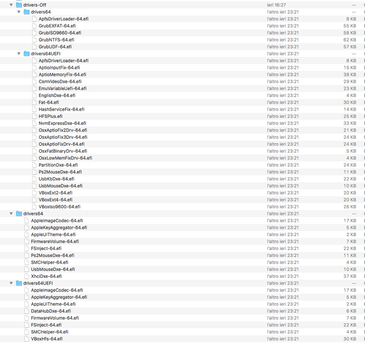
Task: Click the AptioMemoryFix-64.efi file icon
Action: click(35, 75)
